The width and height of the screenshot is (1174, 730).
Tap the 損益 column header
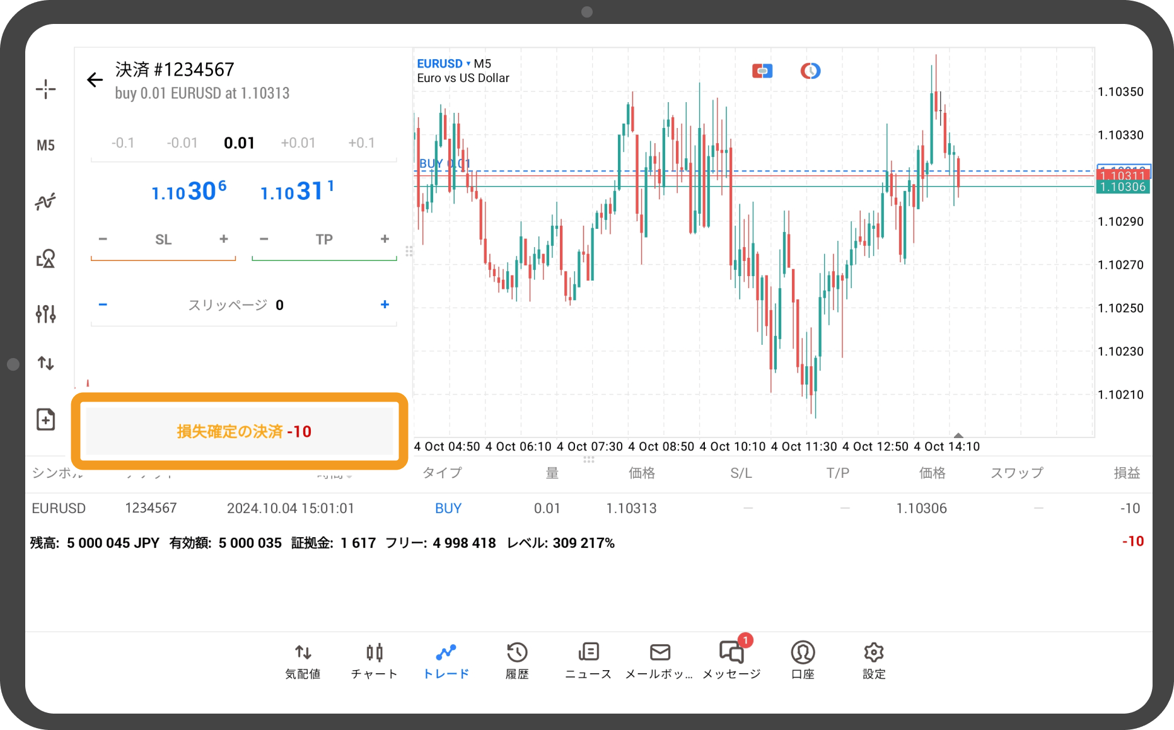[x=1127, y=473]
